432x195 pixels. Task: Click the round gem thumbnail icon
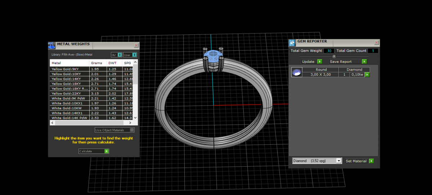pyautogui.click(x=297, y=73)
